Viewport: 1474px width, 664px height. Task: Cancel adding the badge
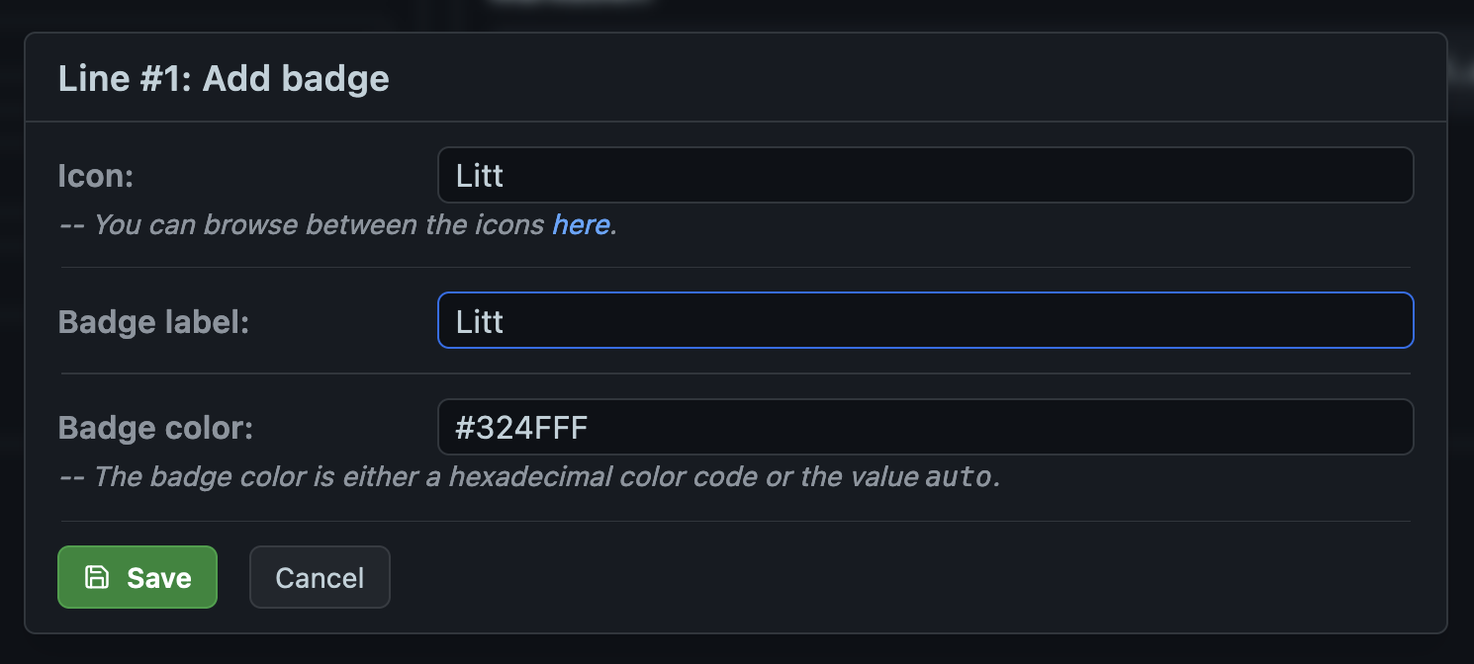[x=320, y=577]
